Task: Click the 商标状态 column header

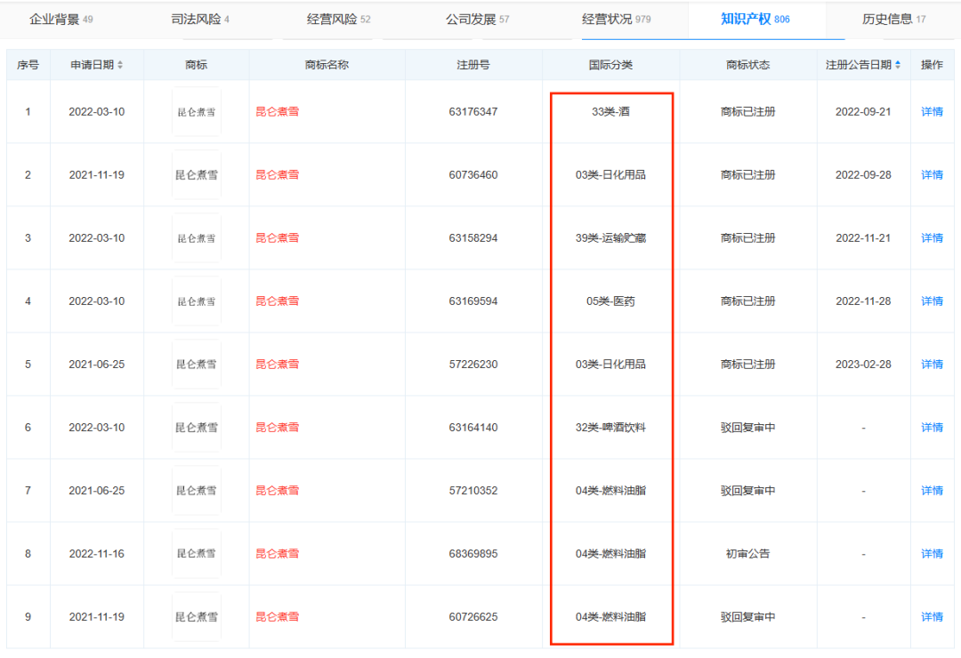Action: pyautogui.click(x=747, y=65)
